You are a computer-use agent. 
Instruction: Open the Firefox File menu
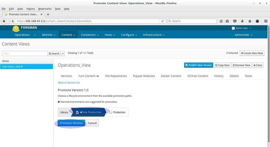4,9
